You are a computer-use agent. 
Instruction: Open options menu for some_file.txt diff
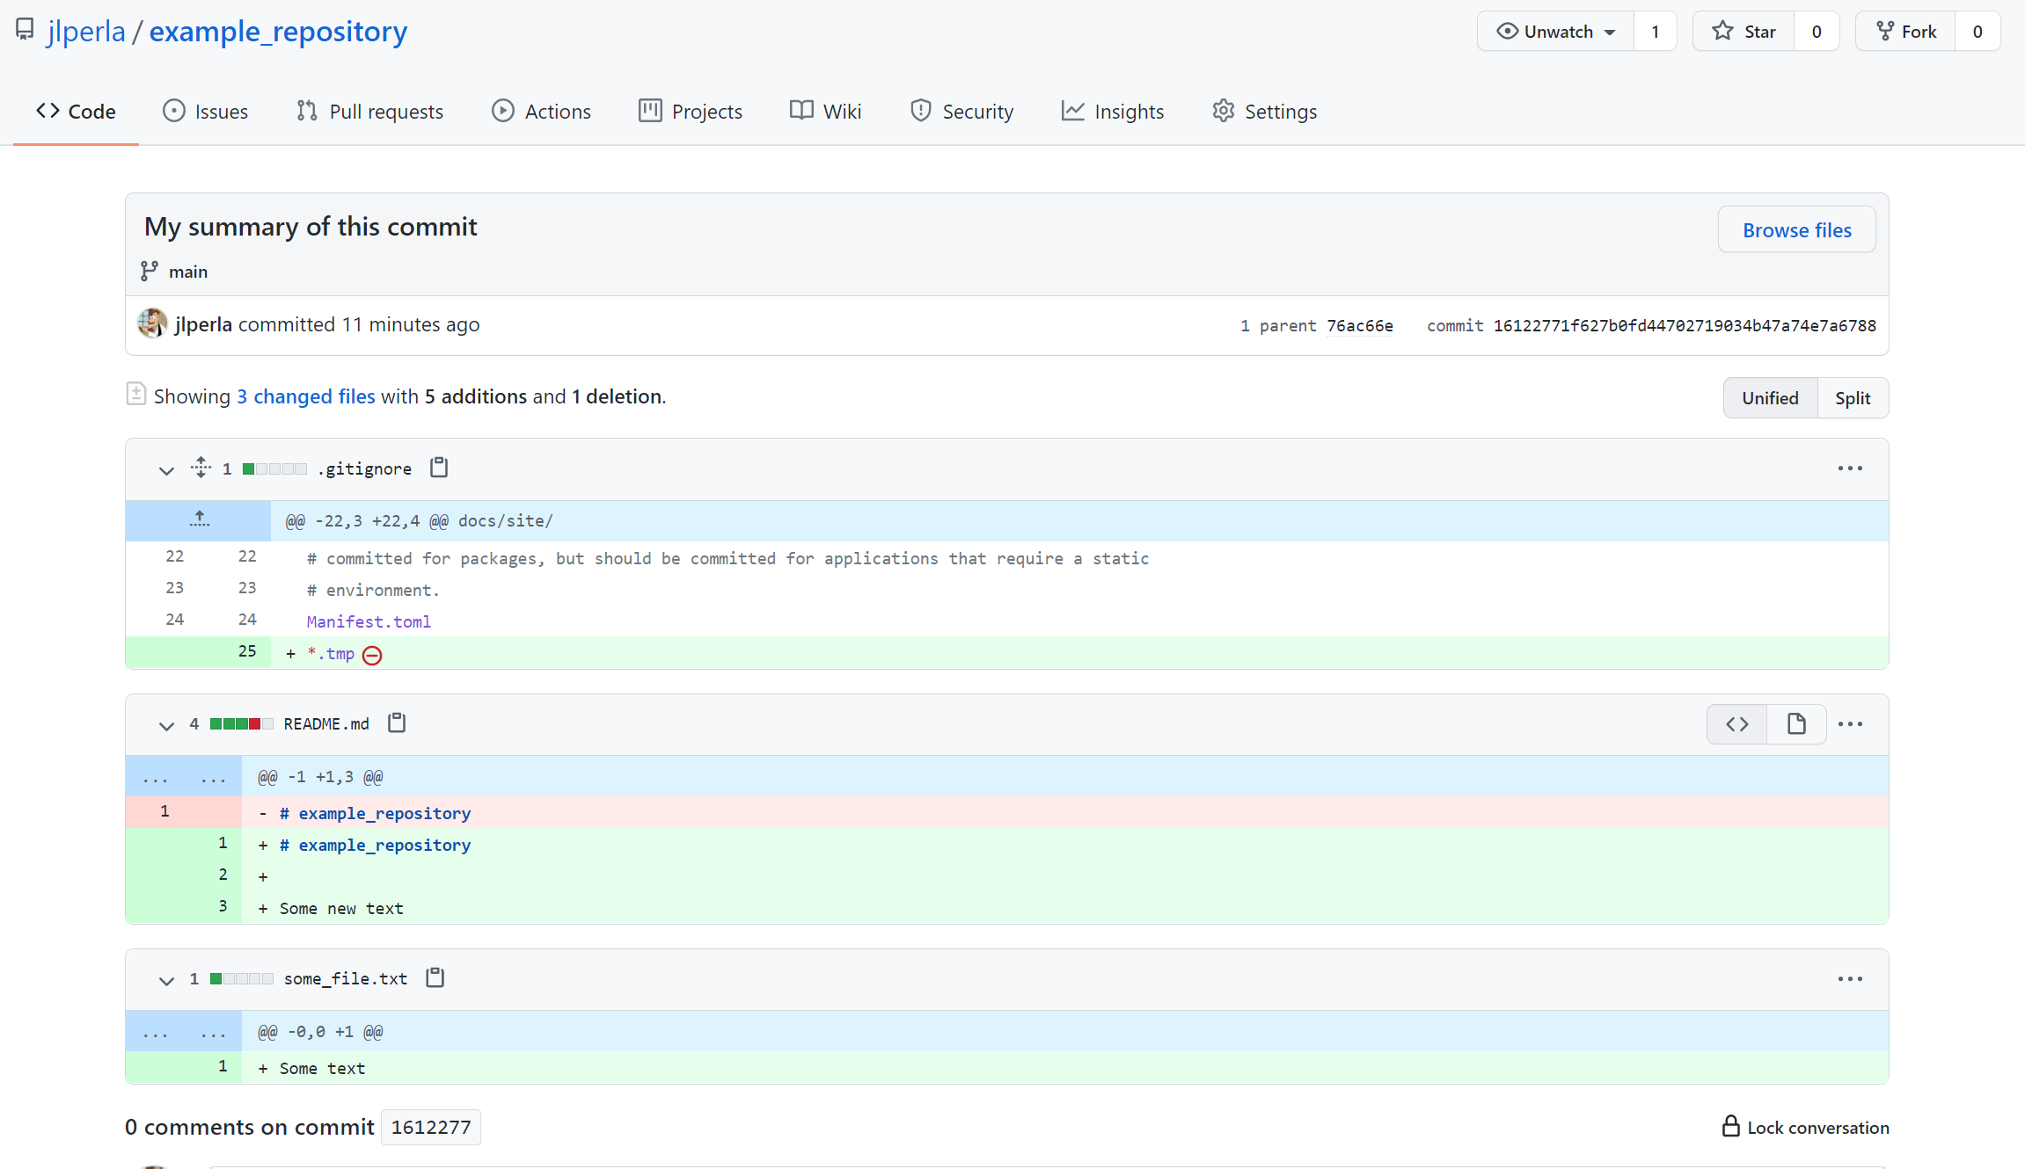click(1849, 978)
